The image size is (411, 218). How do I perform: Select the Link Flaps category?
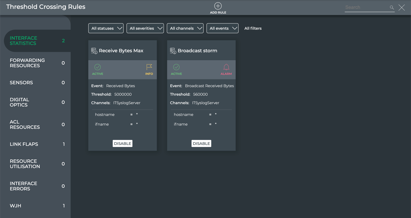(24, 144)
